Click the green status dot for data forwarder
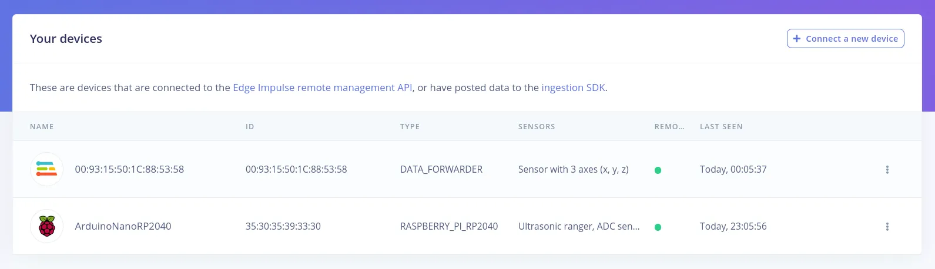The width and height of the screenshot is (935, 269). tap(658, 170)
